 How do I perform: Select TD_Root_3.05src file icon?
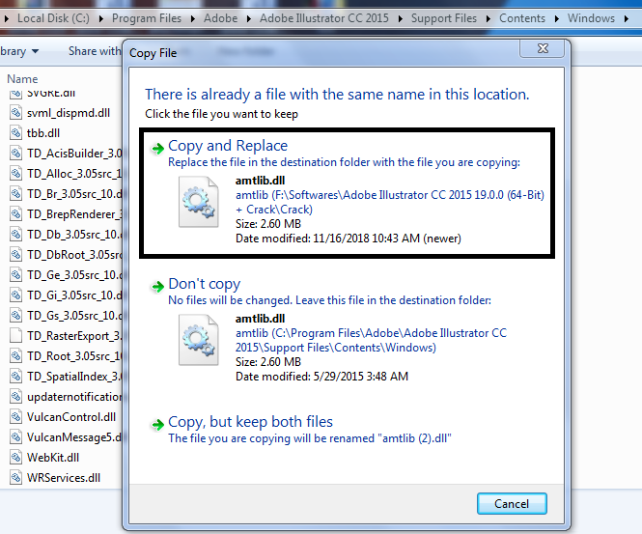point(15,356)
